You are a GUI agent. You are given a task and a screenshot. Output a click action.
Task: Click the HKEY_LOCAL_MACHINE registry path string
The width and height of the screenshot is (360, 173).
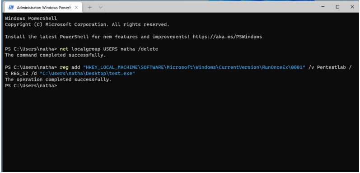(194, 67)
